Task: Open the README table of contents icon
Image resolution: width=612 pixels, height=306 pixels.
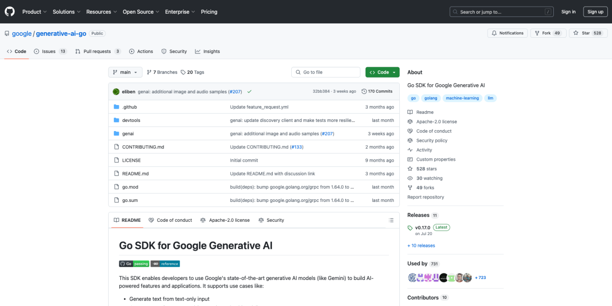Action: [x=391, y=220]
